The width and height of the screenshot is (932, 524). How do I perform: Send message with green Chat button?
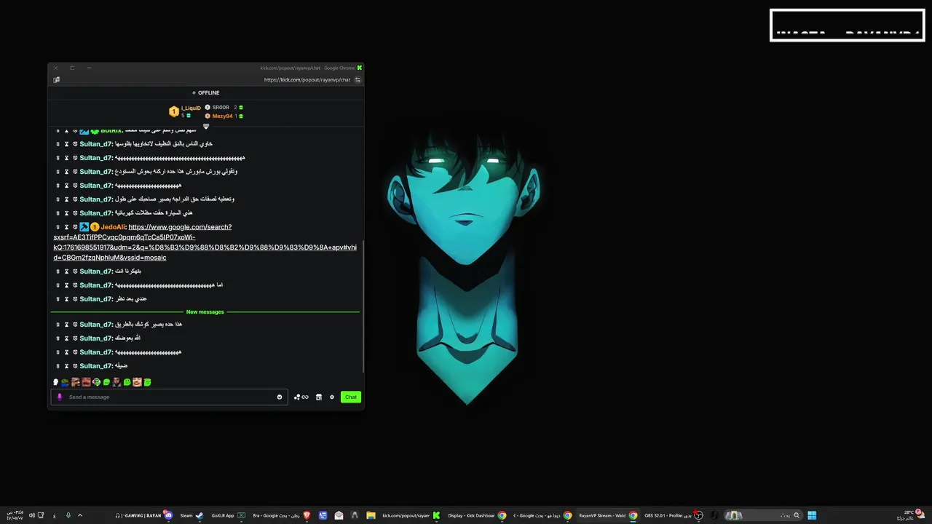[x=351, y=397]
